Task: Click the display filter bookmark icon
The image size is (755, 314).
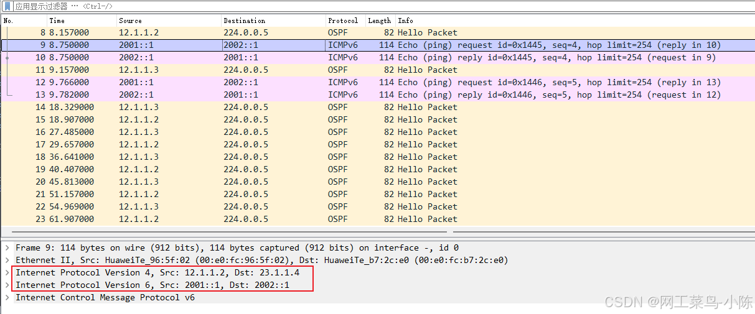Action: (x=7, y=6)
